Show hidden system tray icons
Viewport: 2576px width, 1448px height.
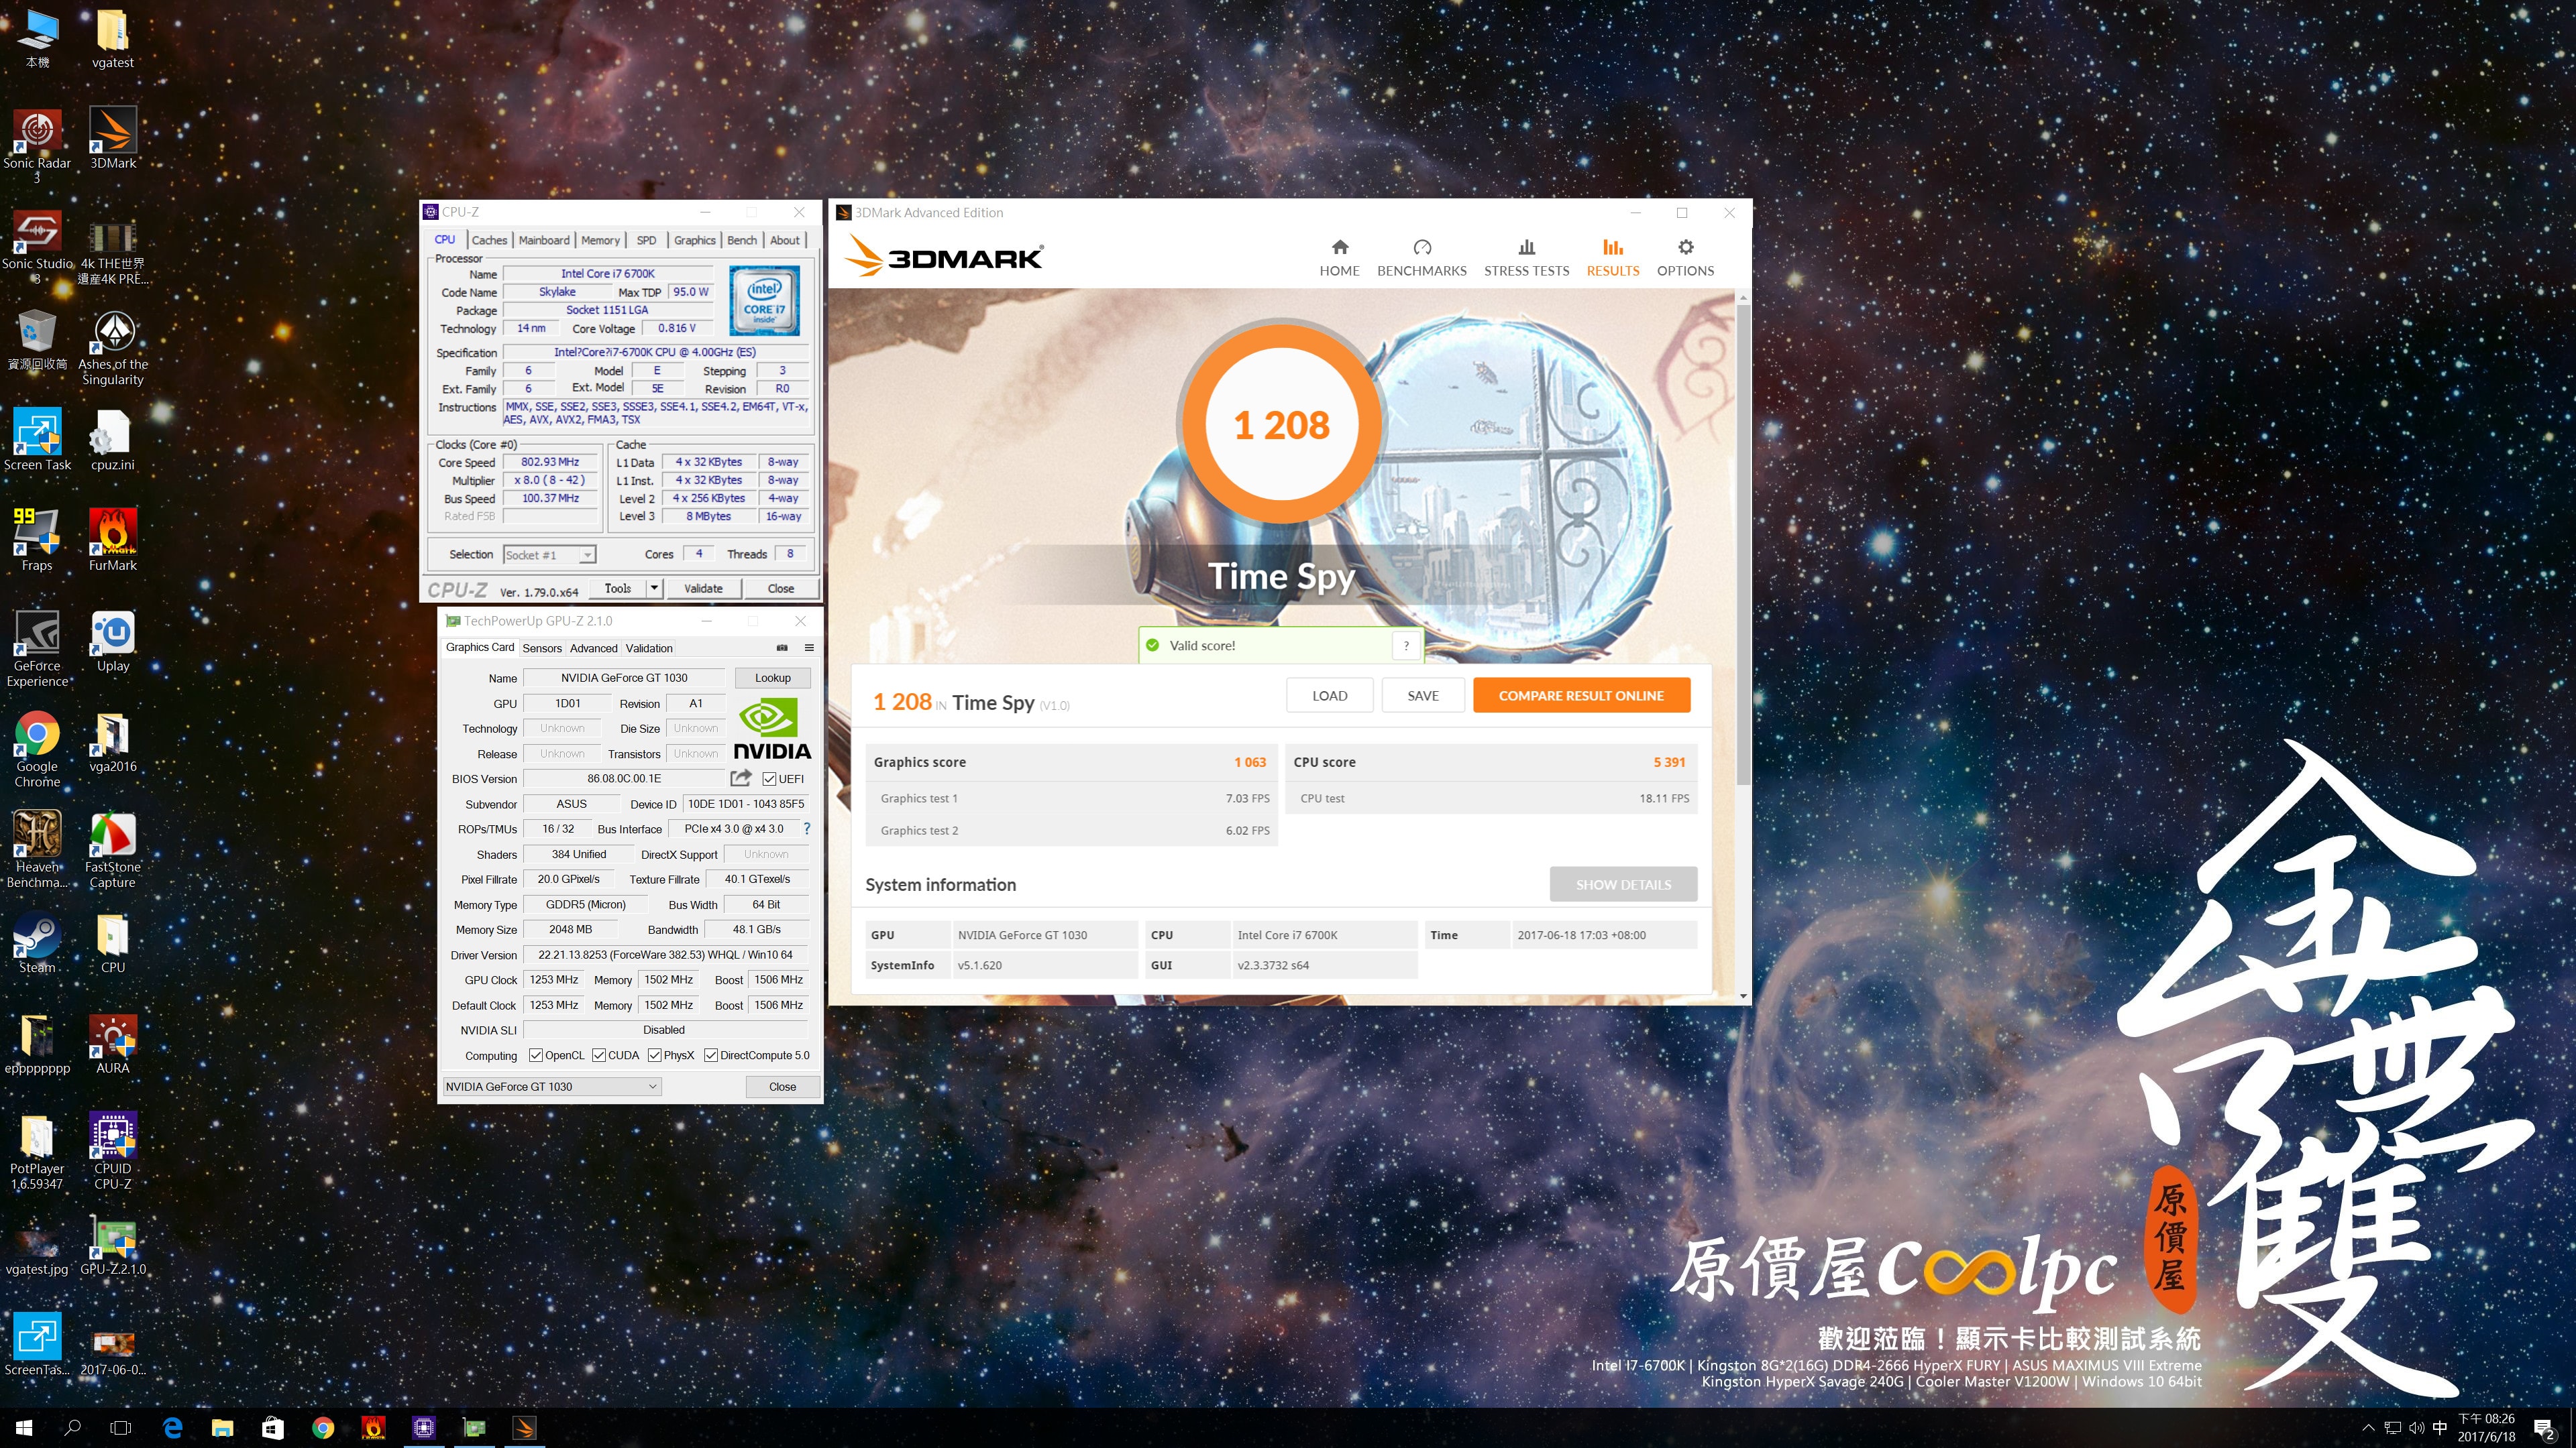[2368, 1427]
